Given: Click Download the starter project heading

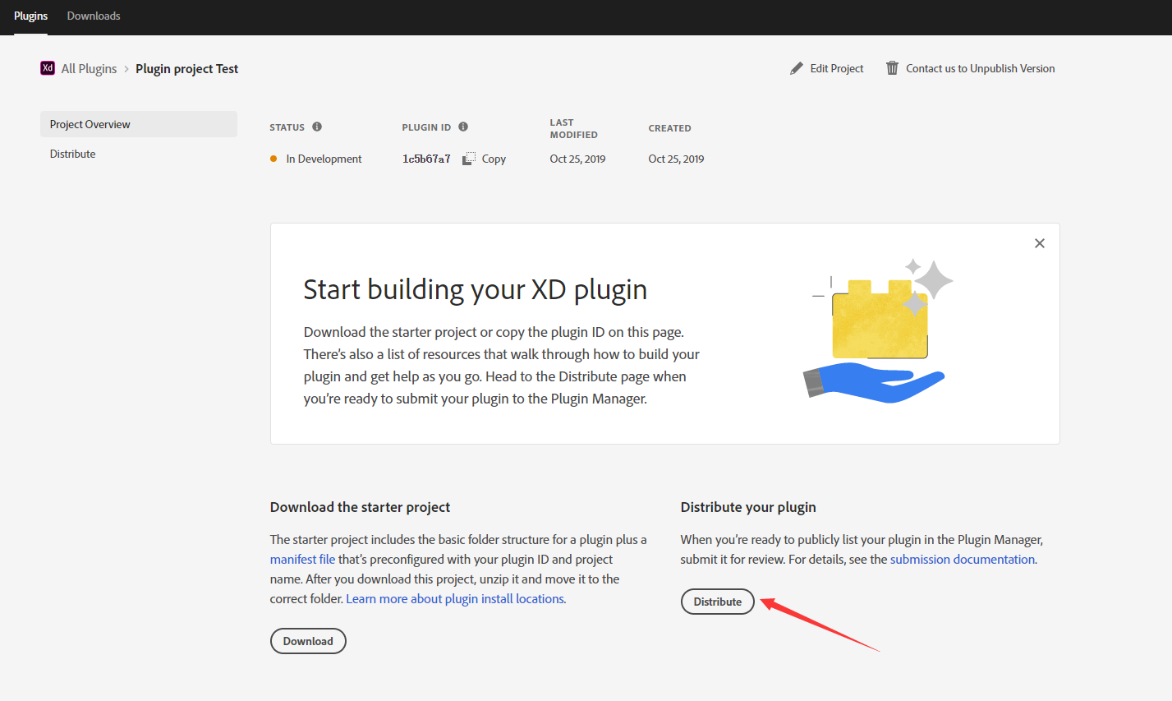Looking at the screenshot, I should (360, 507).
